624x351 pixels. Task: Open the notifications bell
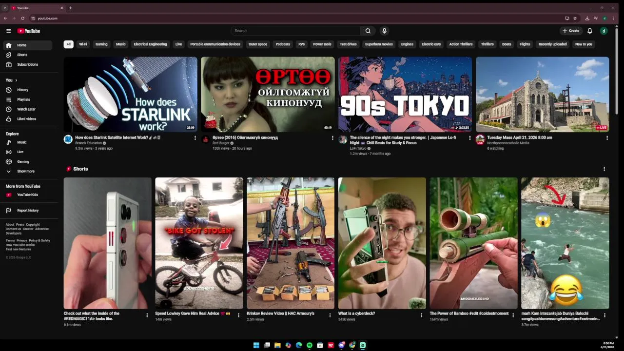pyautogui.click(x=589, y=31)
